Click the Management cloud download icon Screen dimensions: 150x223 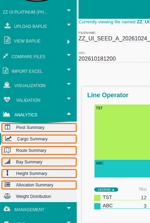tap(7, 209)
